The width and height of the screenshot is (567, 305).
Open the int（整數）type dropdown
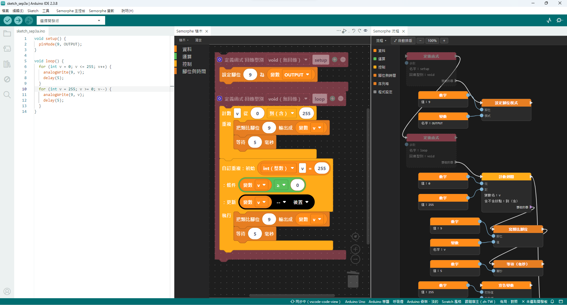[278, 168]
